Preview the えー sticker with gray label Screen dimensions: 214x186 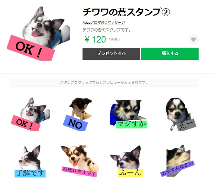coord(180,114)
